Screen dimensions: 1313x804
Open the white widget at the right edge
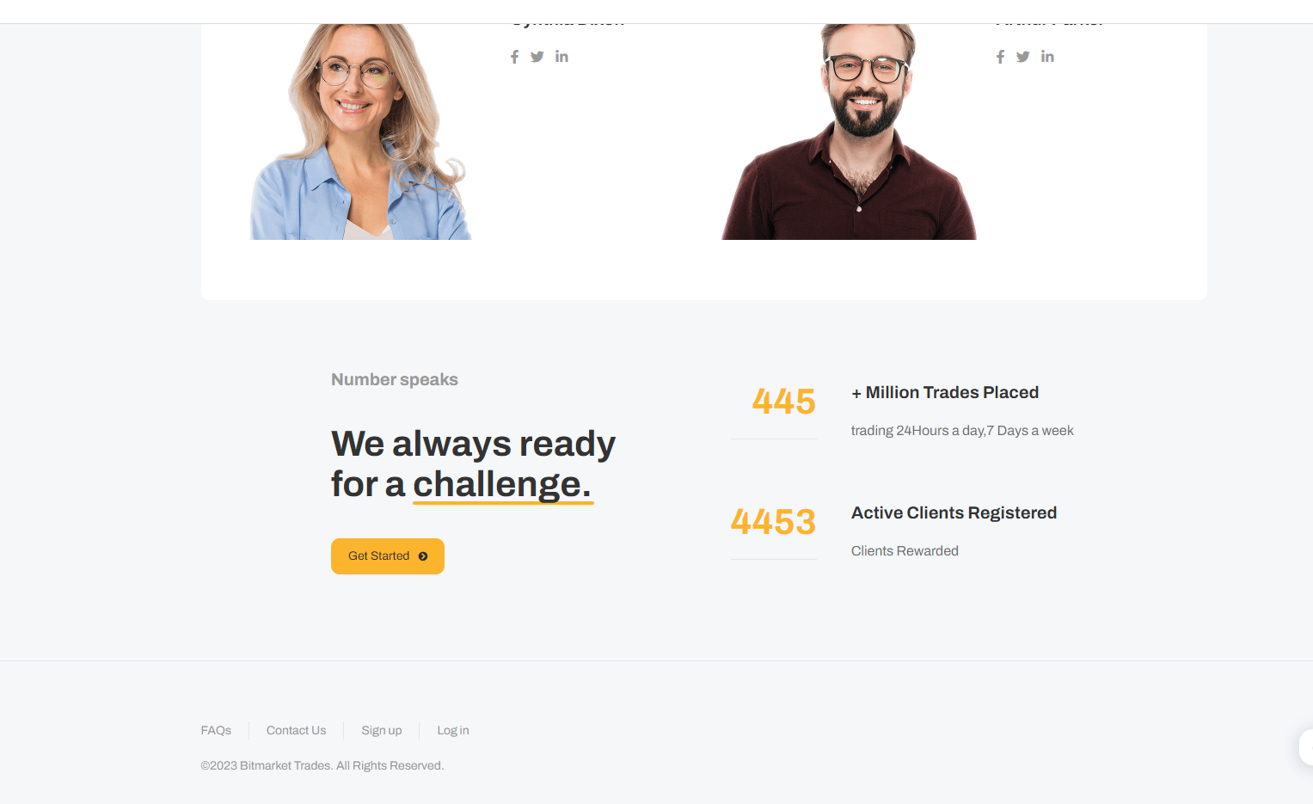click(x=1305, y=747)
